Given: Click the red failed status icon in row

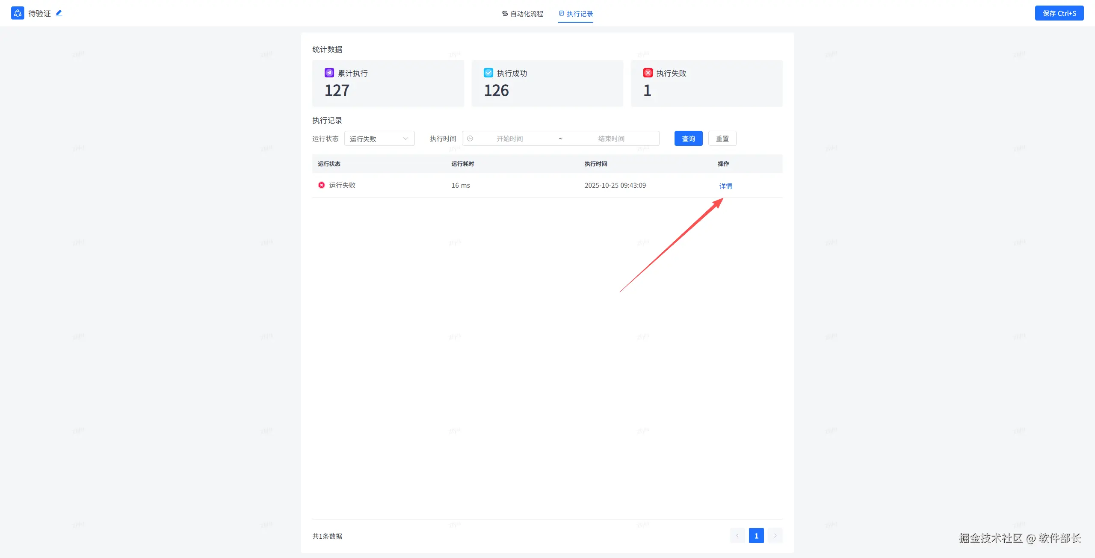Looking at the screenshot, I should pos(321,185).
